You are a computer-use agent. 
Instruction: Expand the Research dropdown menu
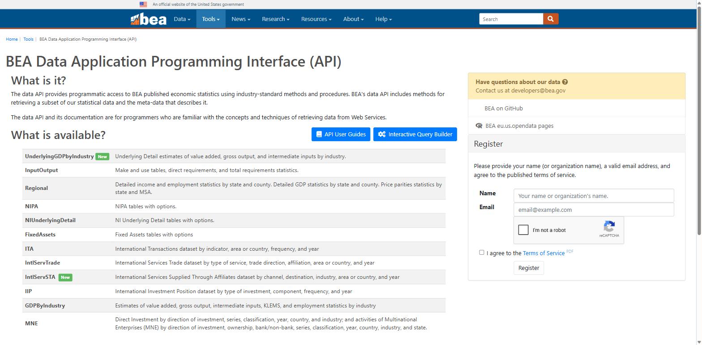[276, 19]
